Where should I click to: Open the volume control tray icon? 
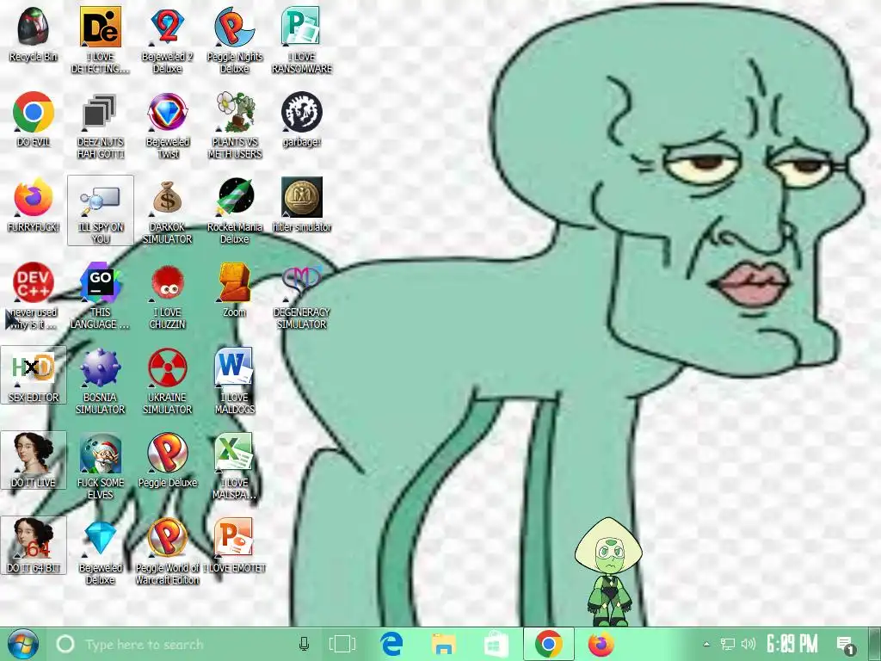click(748, 644)
